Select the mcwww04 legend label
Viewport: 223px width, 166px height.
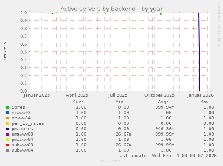21,118
